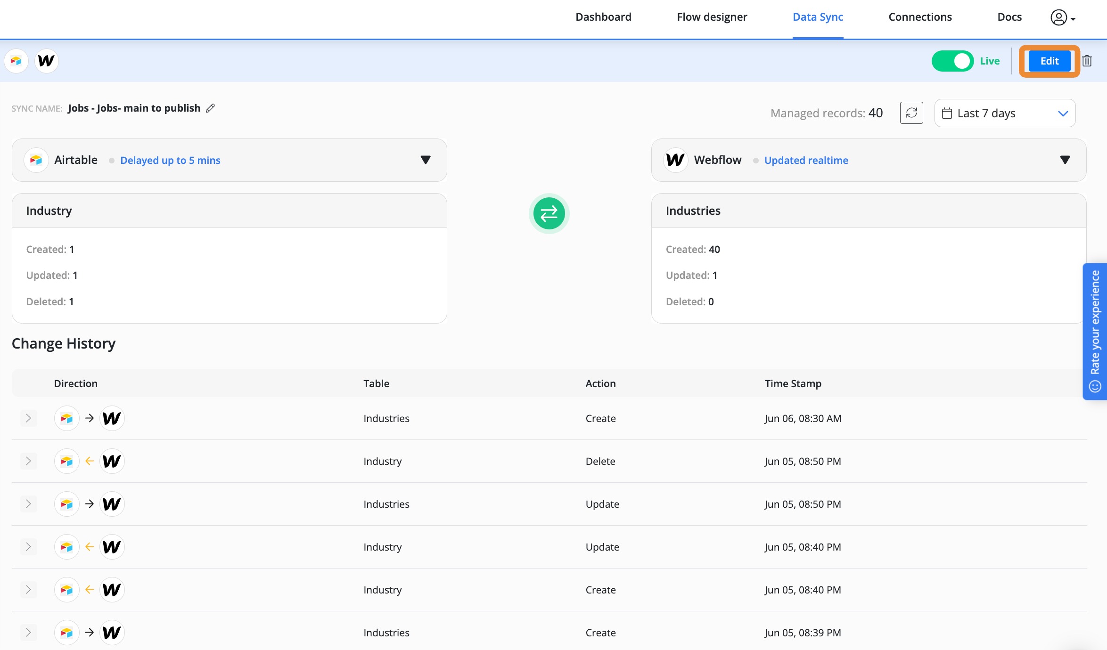The height and width of the screenshot is (650, 1107).
Task: Click the blue Edit button
Action: point(1050,61)
